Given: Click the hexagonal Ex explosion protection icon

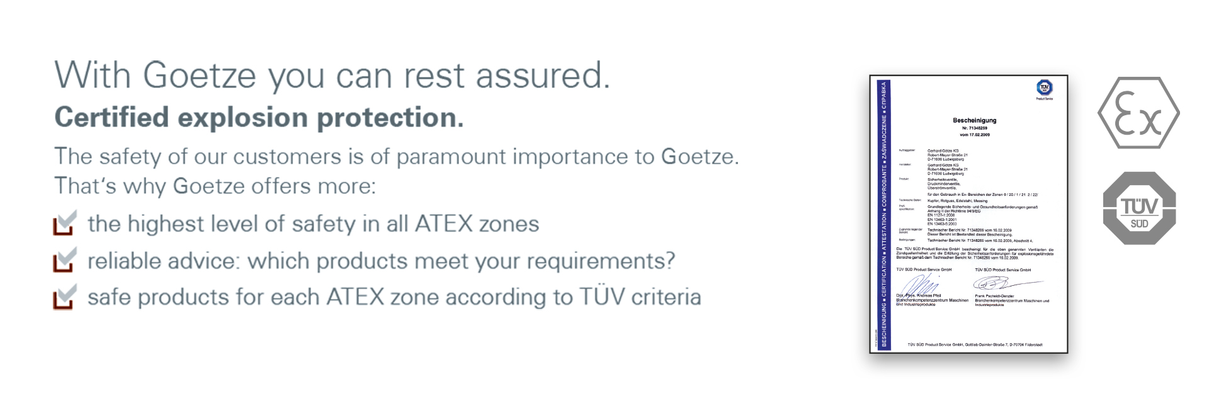Looking at the screenshot, I should pos(1138,113).
